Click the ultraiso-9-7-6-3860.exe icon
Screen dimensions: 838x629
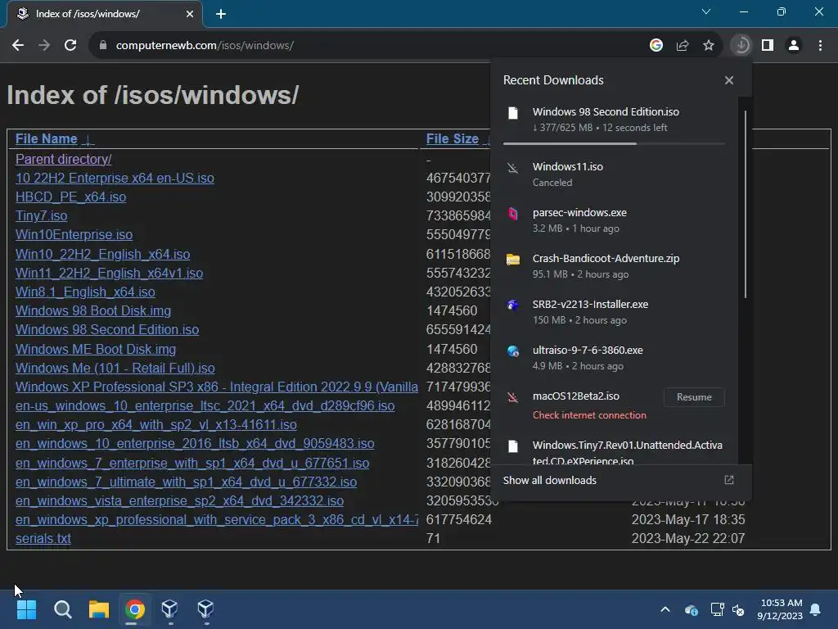click(513, 351)
